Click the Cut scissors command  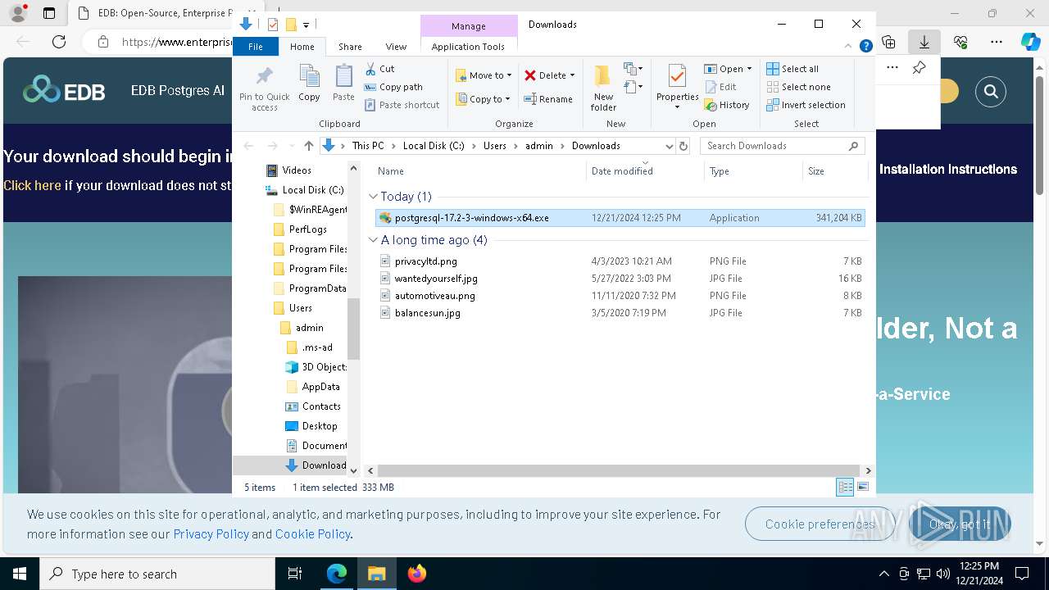tap(379, 69)
